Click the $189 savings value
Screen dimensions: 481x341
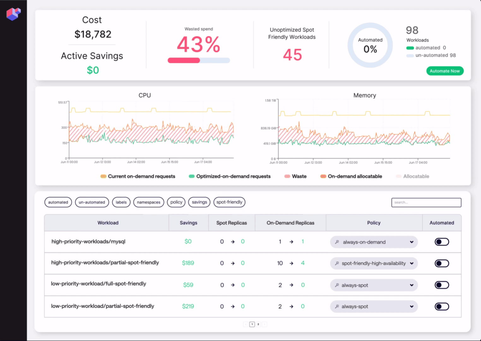(188, 263)
